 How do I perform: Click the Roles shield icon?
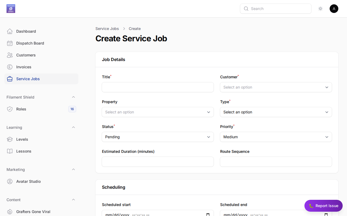(x=10, y=109)
